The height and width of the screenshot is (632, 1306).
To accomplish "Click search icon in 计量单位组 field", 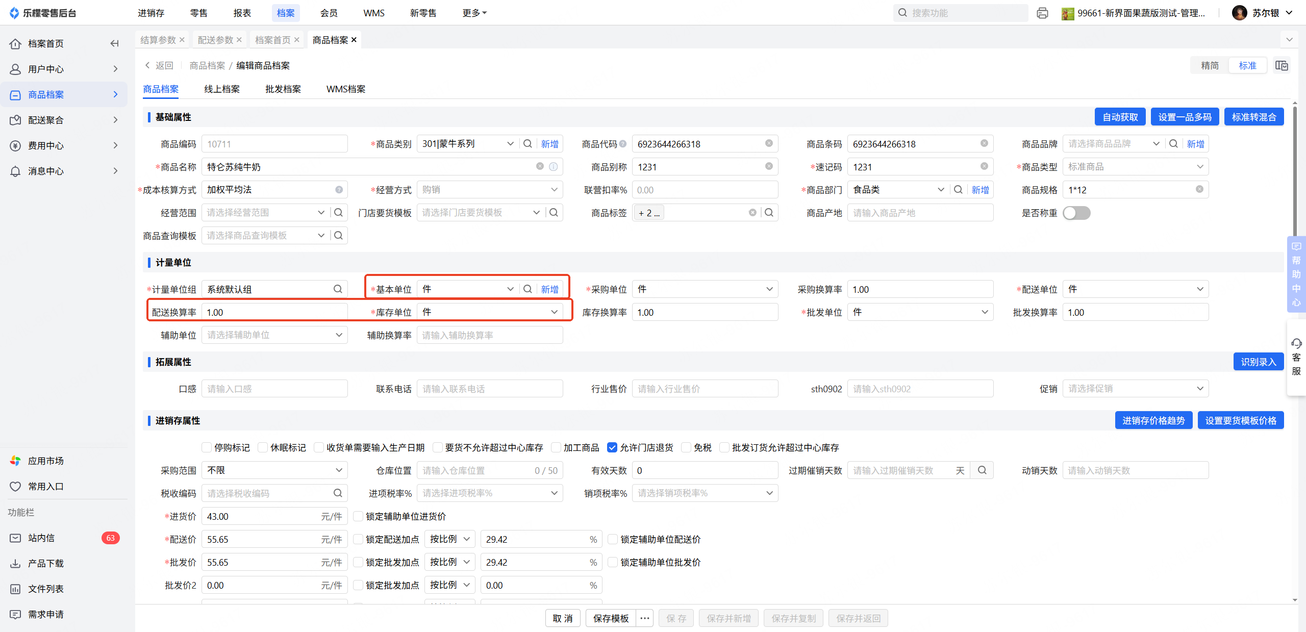I will point(338,289).
